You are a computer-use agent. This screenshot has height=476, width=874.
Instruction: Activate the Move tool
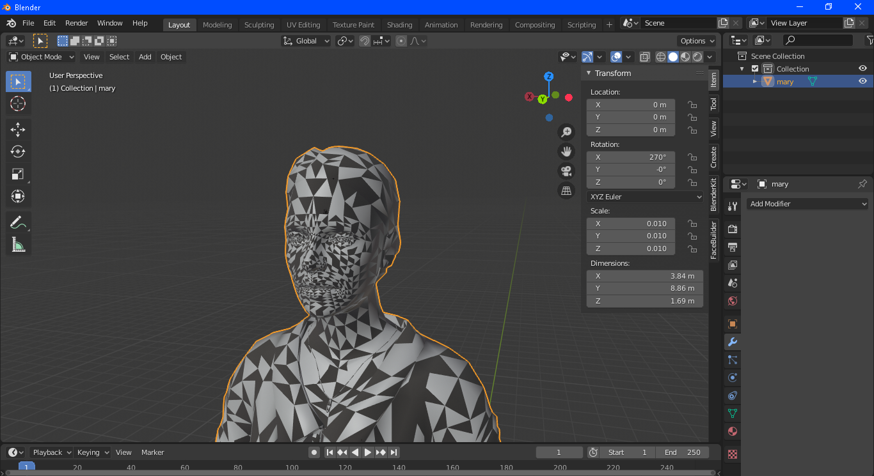(x=18, y=130)
